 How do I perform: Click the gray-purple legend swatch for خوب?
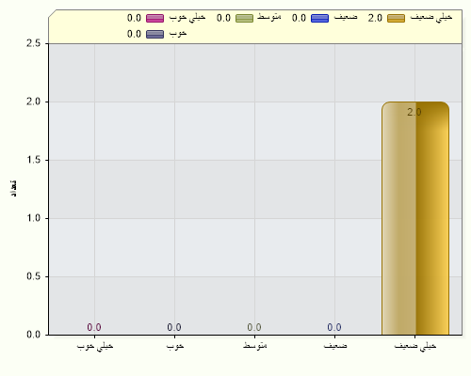coord(154,34)
